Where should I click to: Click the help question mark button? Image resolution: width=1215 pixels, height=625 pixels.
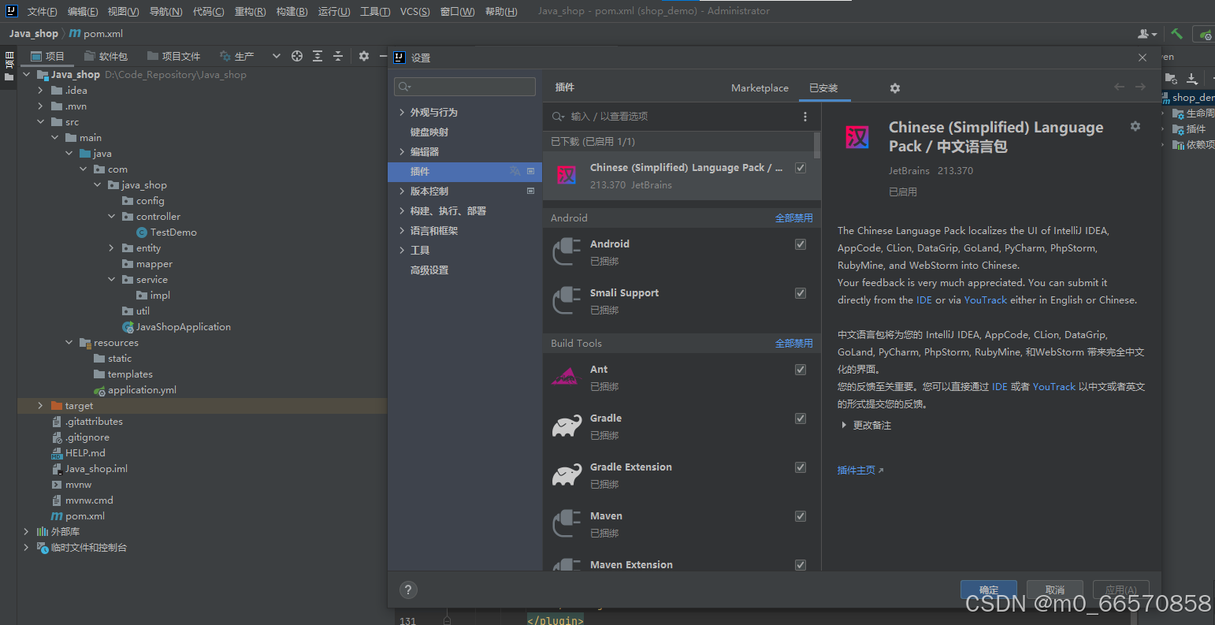click(x=408, y=590)
